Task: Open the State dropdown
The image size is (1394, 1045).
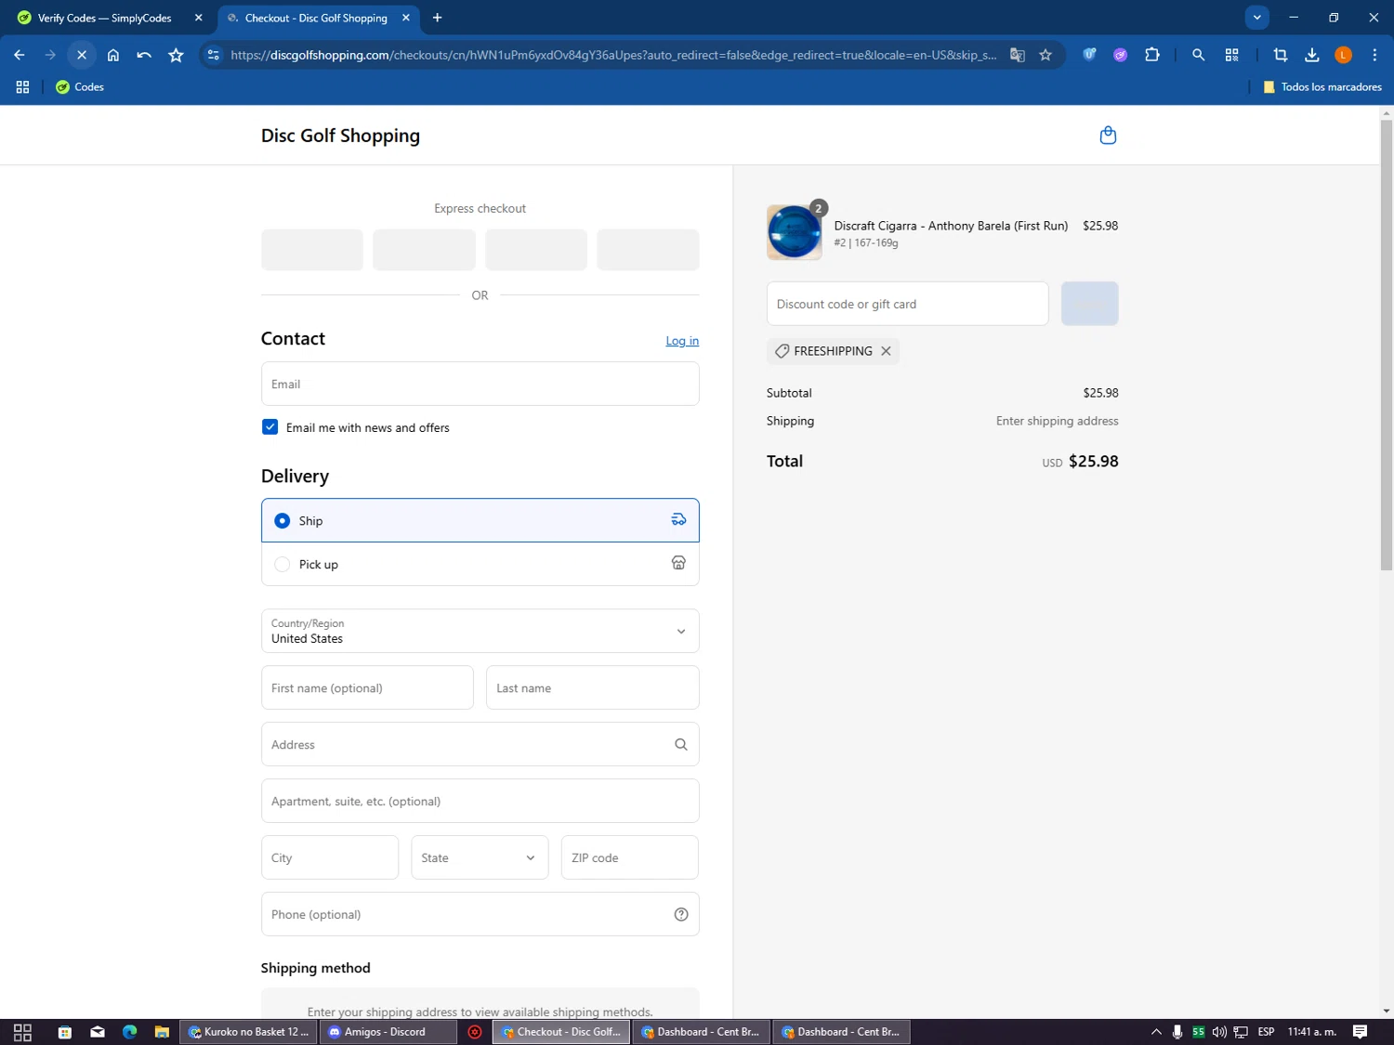Action: tap(480, 857)
